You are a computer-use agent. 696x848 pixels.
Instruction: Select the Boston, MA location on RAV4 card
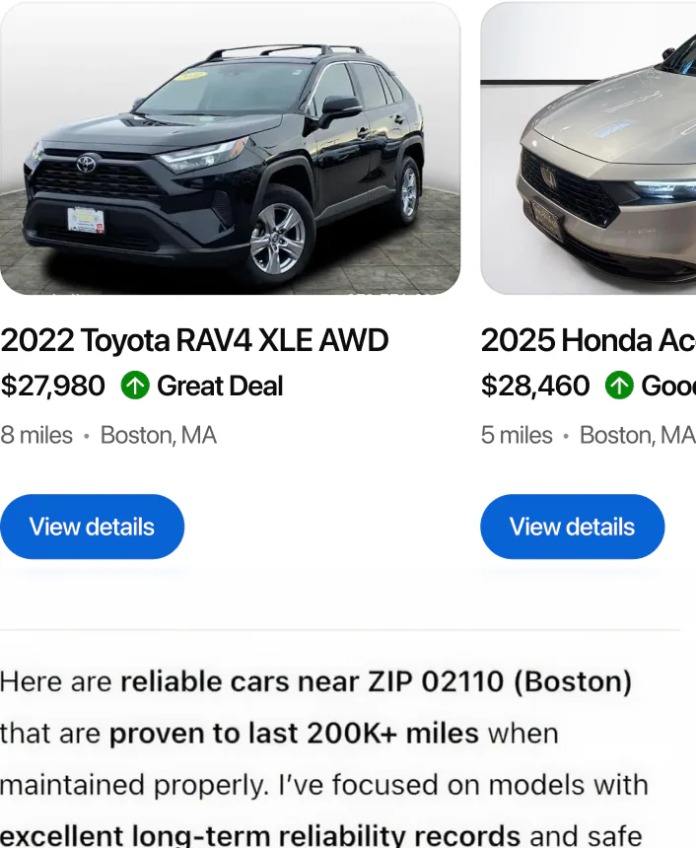pos(159,435)
